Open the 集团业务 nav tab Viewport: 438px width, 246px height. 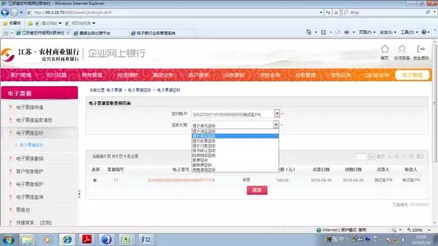163,75
